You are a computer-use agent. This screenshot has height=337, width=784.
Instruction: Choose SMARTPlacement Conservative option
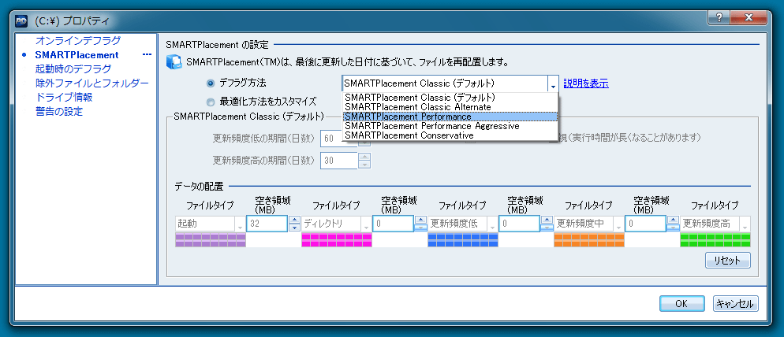click(x=450, y=135)
